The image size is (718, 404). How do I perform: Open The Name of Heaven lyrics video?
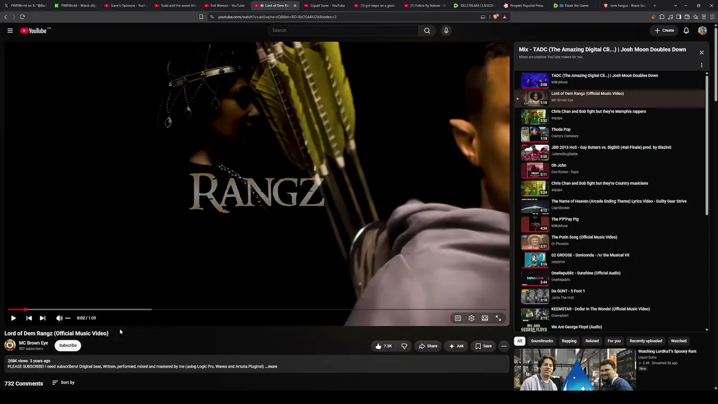click(x=610, y=205)
